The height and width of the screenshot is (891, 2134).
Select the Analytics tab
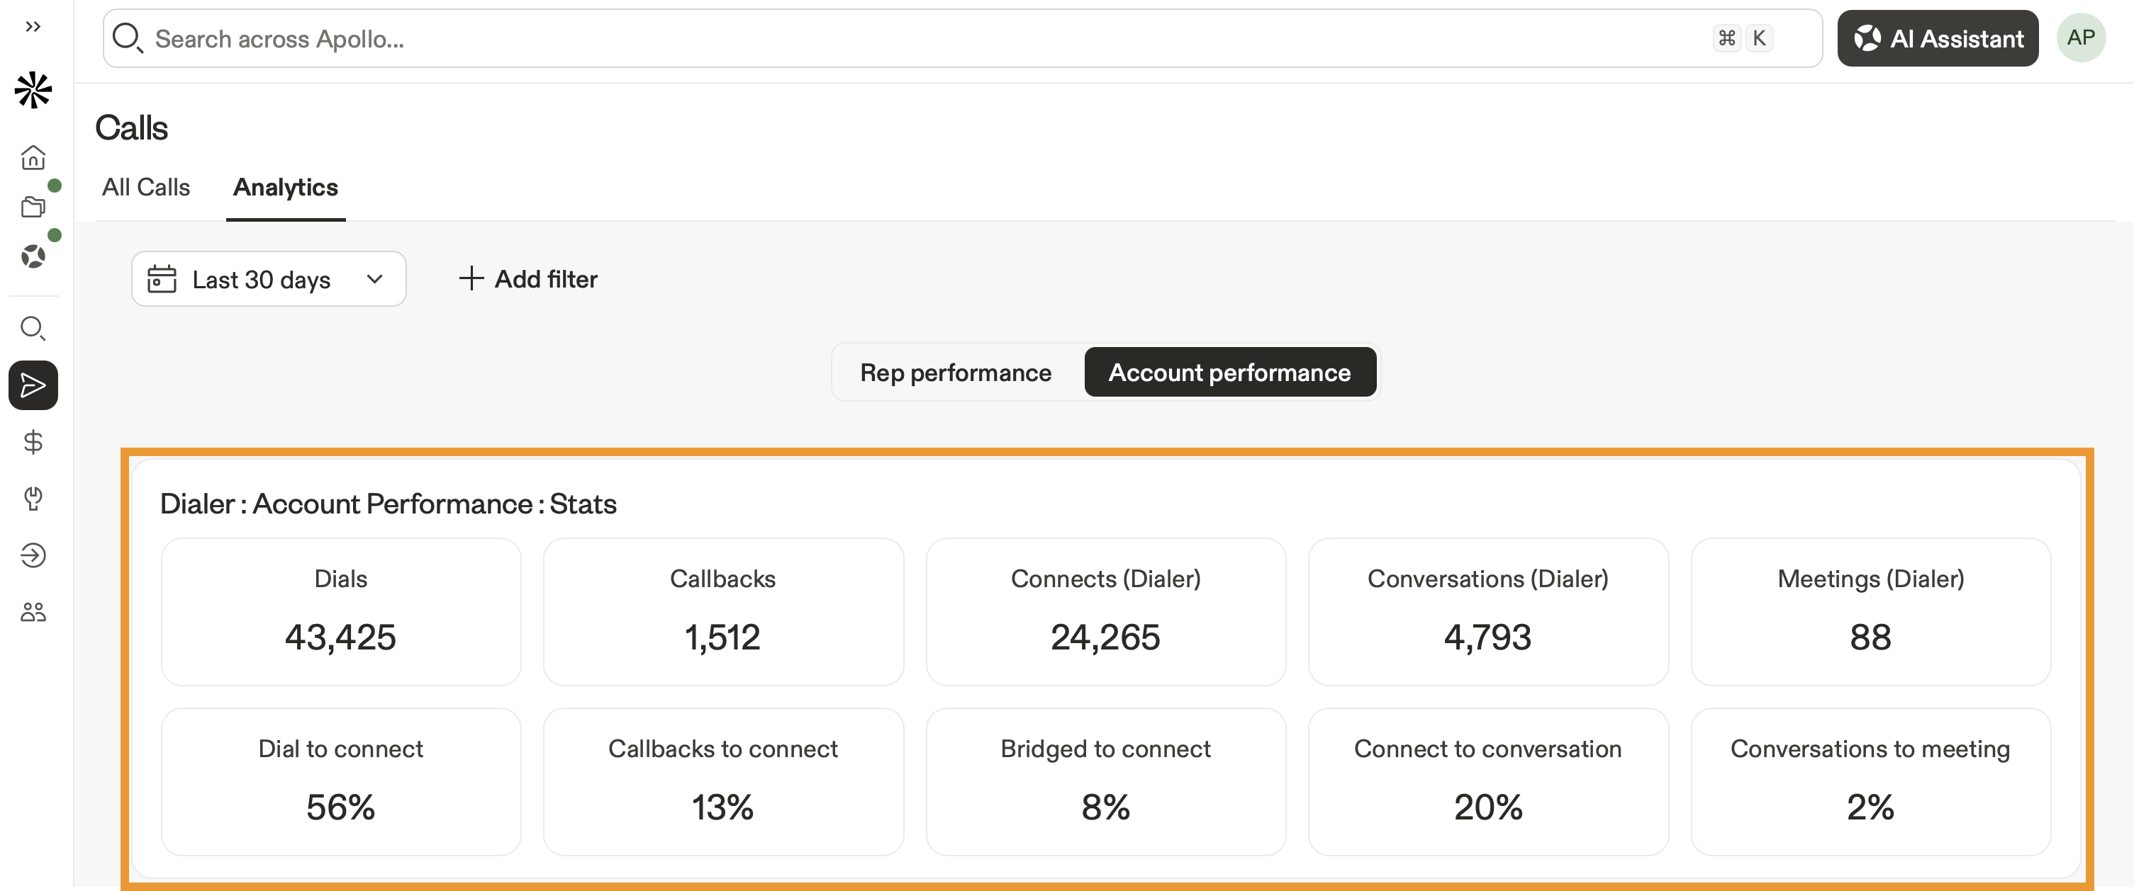(x=286, y=188)
